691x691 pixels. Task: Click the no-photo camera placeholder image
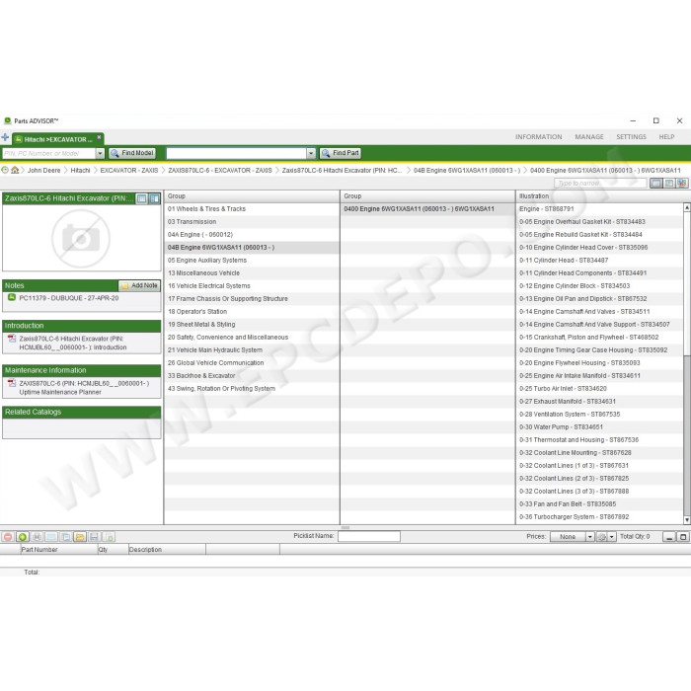(x=81, y=239)
